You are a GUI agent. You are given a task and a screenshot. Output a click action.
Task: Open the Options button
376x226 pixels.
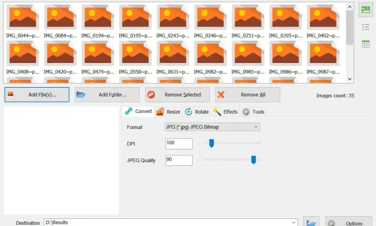click(348, 222)
